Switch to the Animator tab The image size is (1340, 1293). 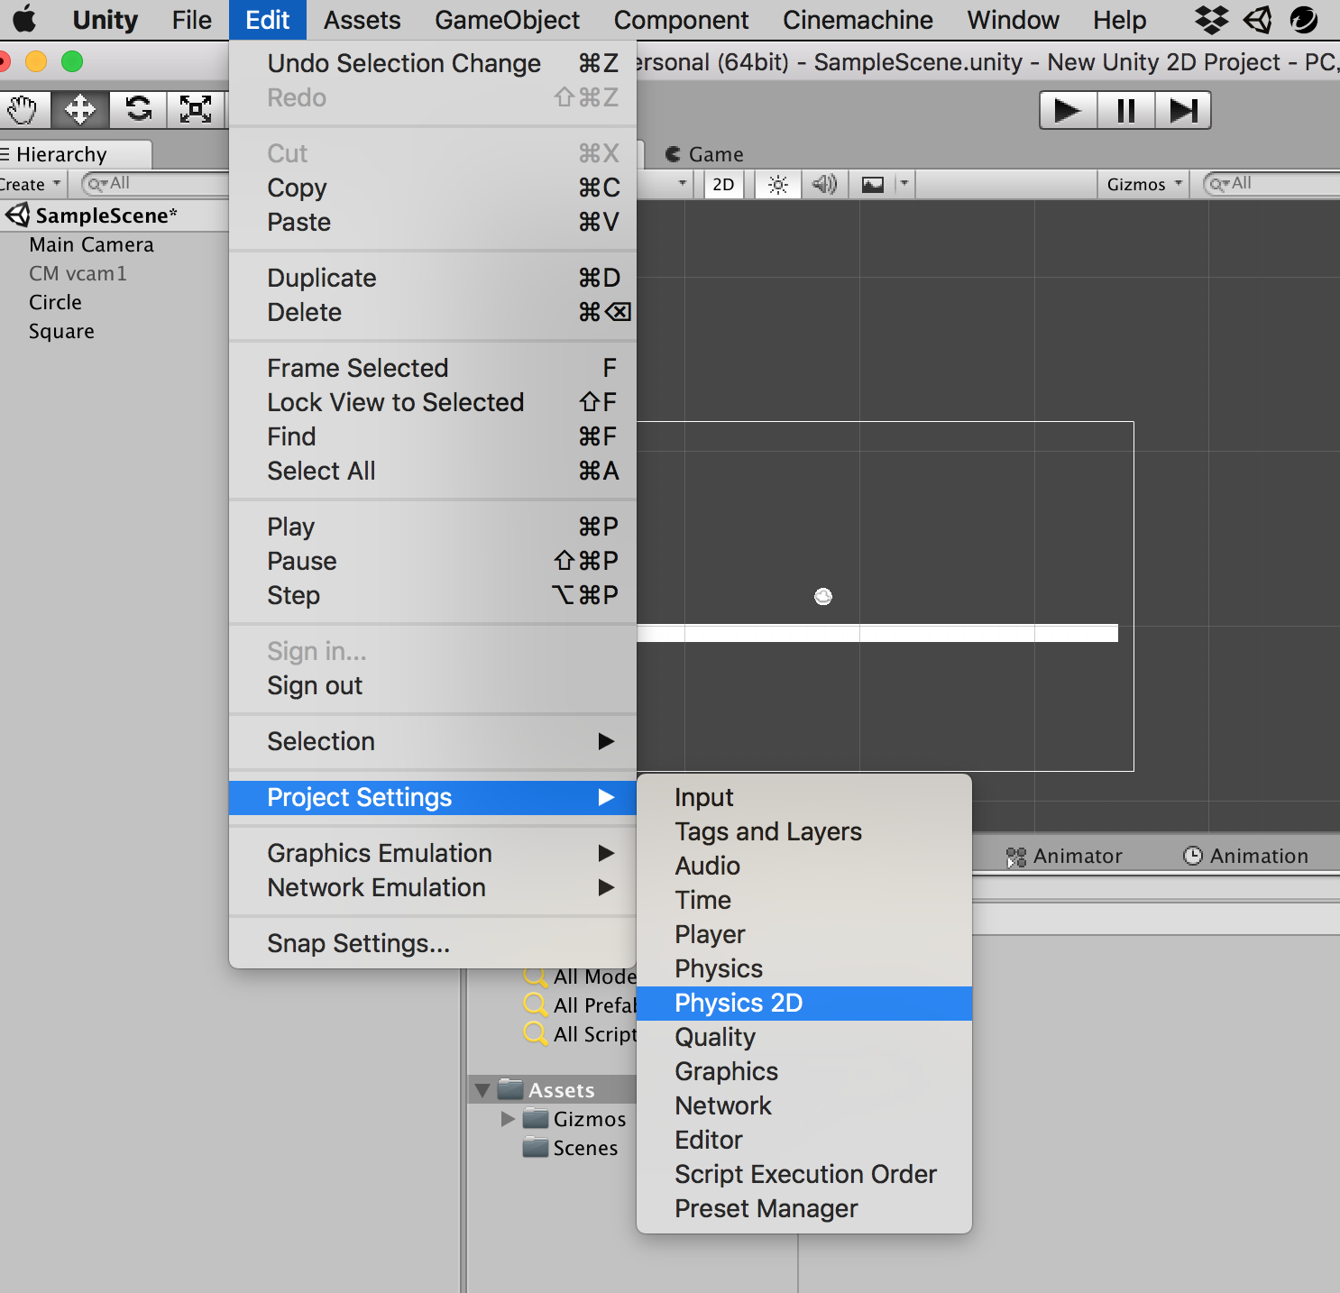point(1064,856)
